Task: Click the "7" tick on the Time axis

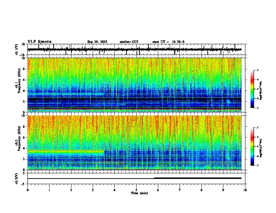Action: point(180,190)
